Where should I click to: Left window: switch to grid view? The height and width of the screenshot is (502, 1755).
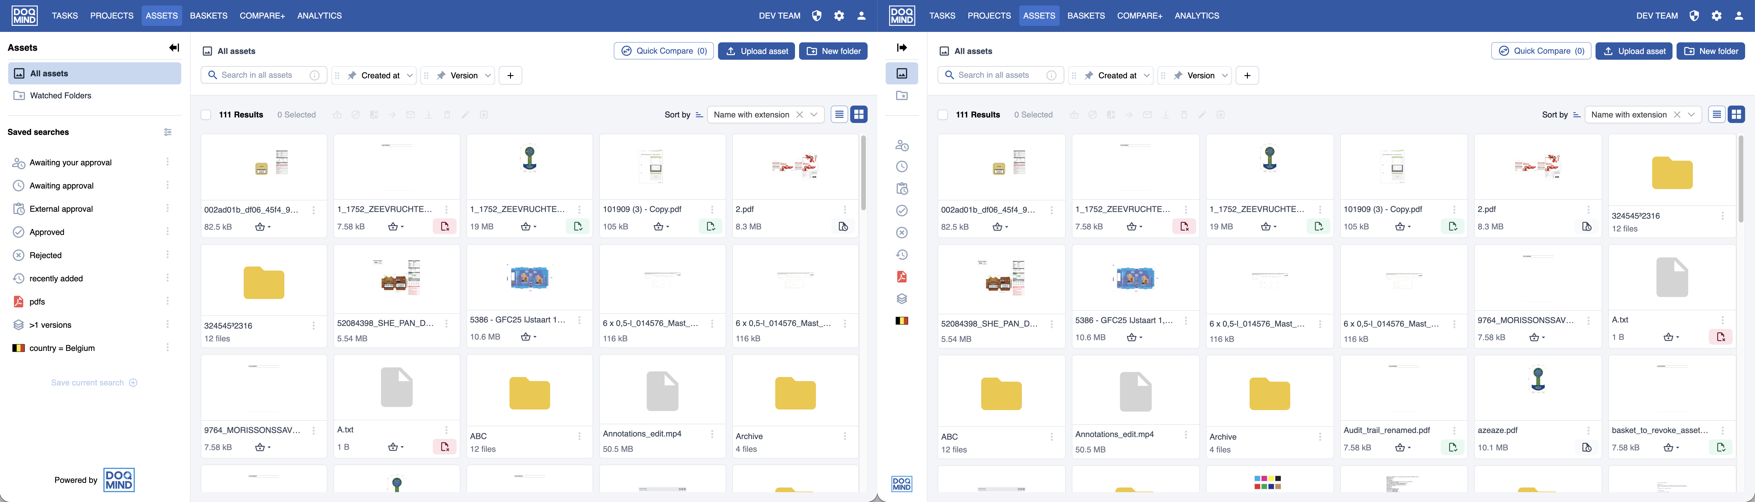[859, 115]
